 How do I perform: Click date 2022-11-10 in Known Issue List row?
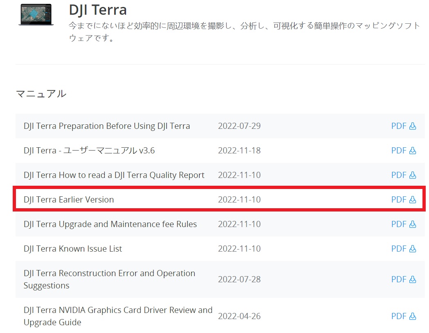[x=239, y=249]
